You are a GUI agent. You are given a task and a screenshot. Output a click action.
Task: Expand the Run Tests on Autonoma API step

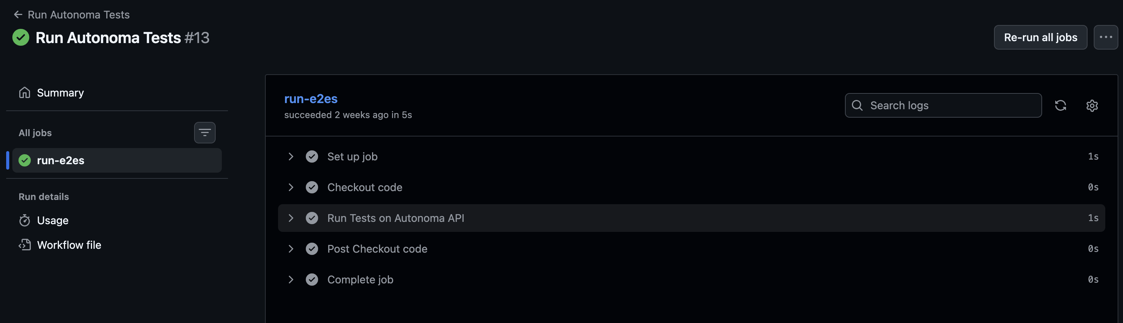291,218
